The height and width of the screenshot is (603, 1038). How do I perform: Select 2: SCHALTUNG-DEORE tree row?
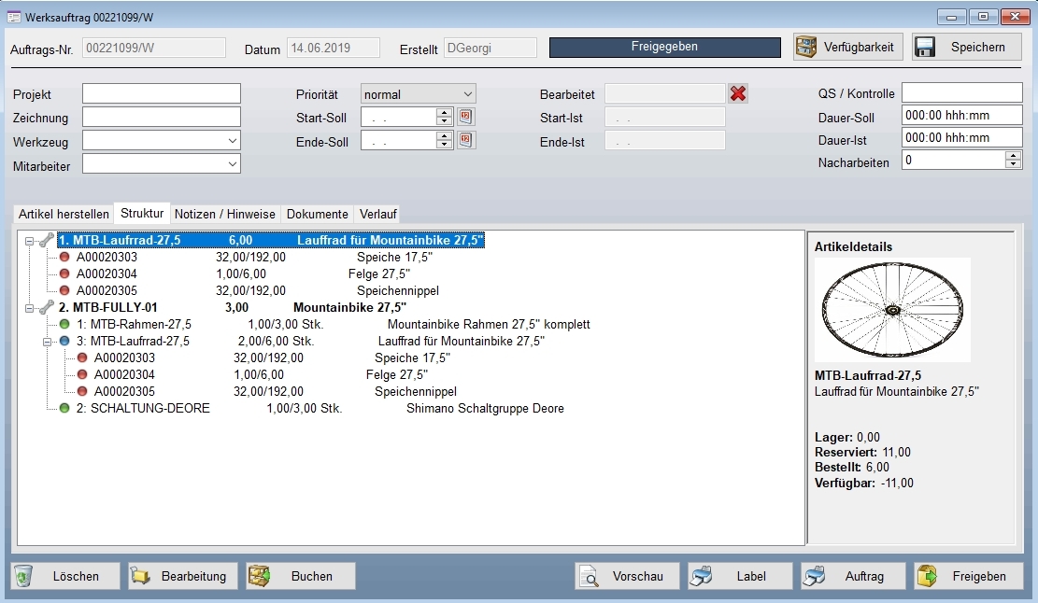(x=320, y=409)
